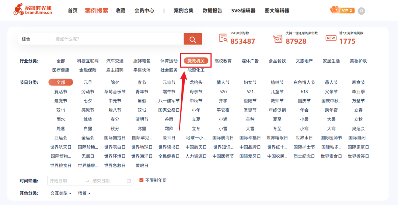
Task: Filter by 国家公祭日
Action: point(169,110)
